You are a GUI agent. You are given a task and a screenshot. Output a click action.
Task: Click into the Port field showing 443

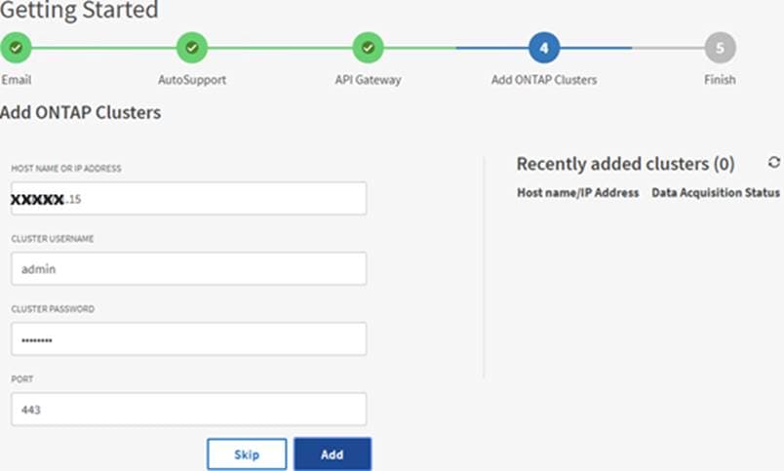click(x=189, y=409)
